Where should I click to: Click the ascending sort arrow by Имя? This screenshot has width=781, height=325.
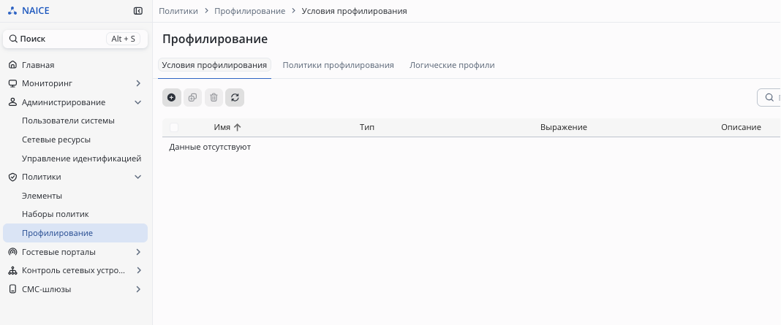tap(237, 127)
